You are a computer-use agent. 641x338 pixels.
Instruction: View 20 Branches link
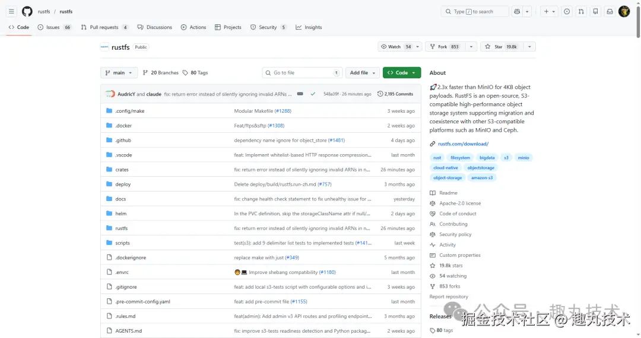(161, 73)
